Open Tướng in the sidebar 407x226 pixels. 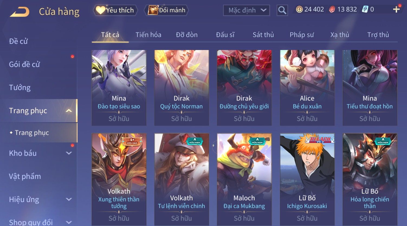point(20,88)
